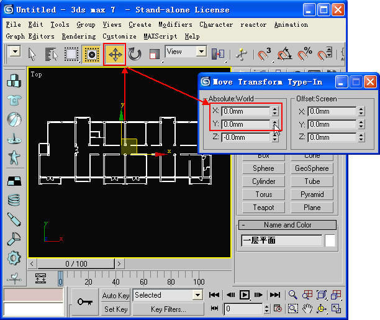Screen dimensions: 380x320
Task: Click the Objects boxes icon in left tab panel
Action: click(14, 81)
